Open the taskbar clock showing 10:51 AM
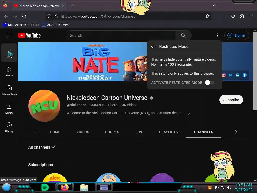 point(244,187)
